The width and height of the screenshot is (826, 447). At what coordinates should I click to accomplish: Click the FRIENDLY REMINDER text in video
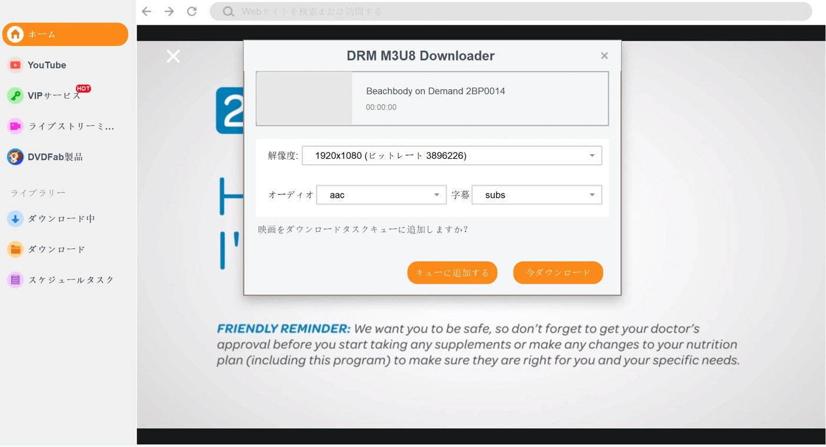click(284, 328)
